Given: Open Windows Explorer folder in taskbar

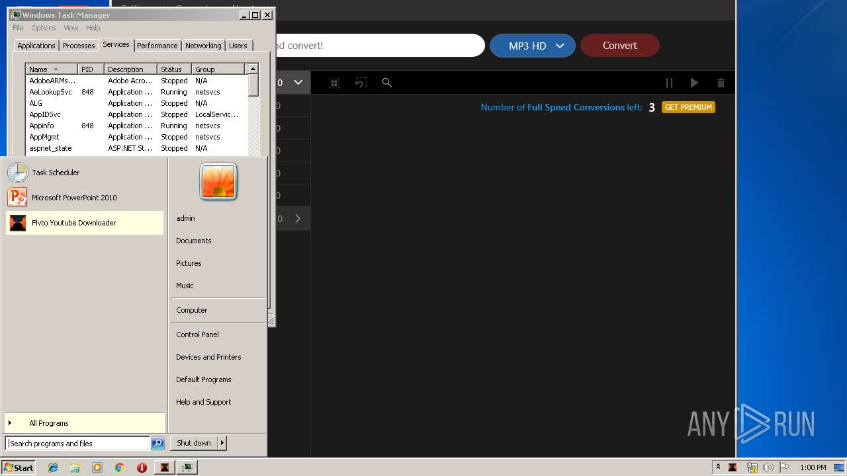Looking at the screenshot, I should [75, 467].
